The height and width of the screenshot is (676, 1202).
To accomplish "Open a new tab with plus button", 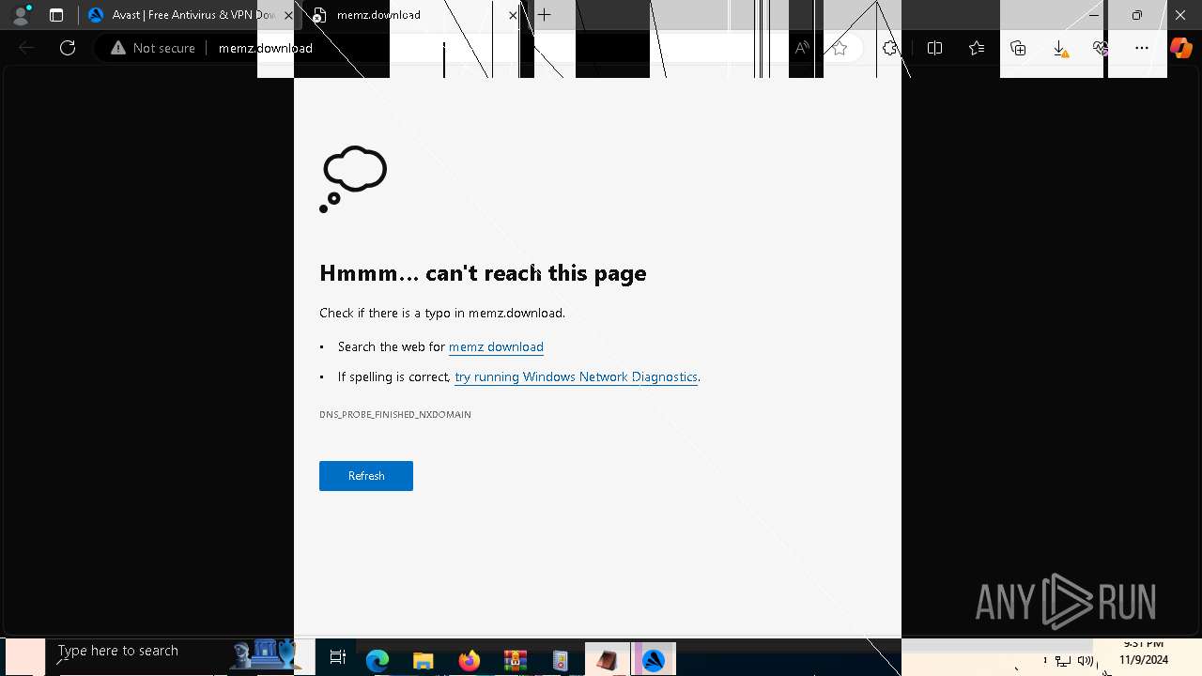I will (x=544, y=15).
